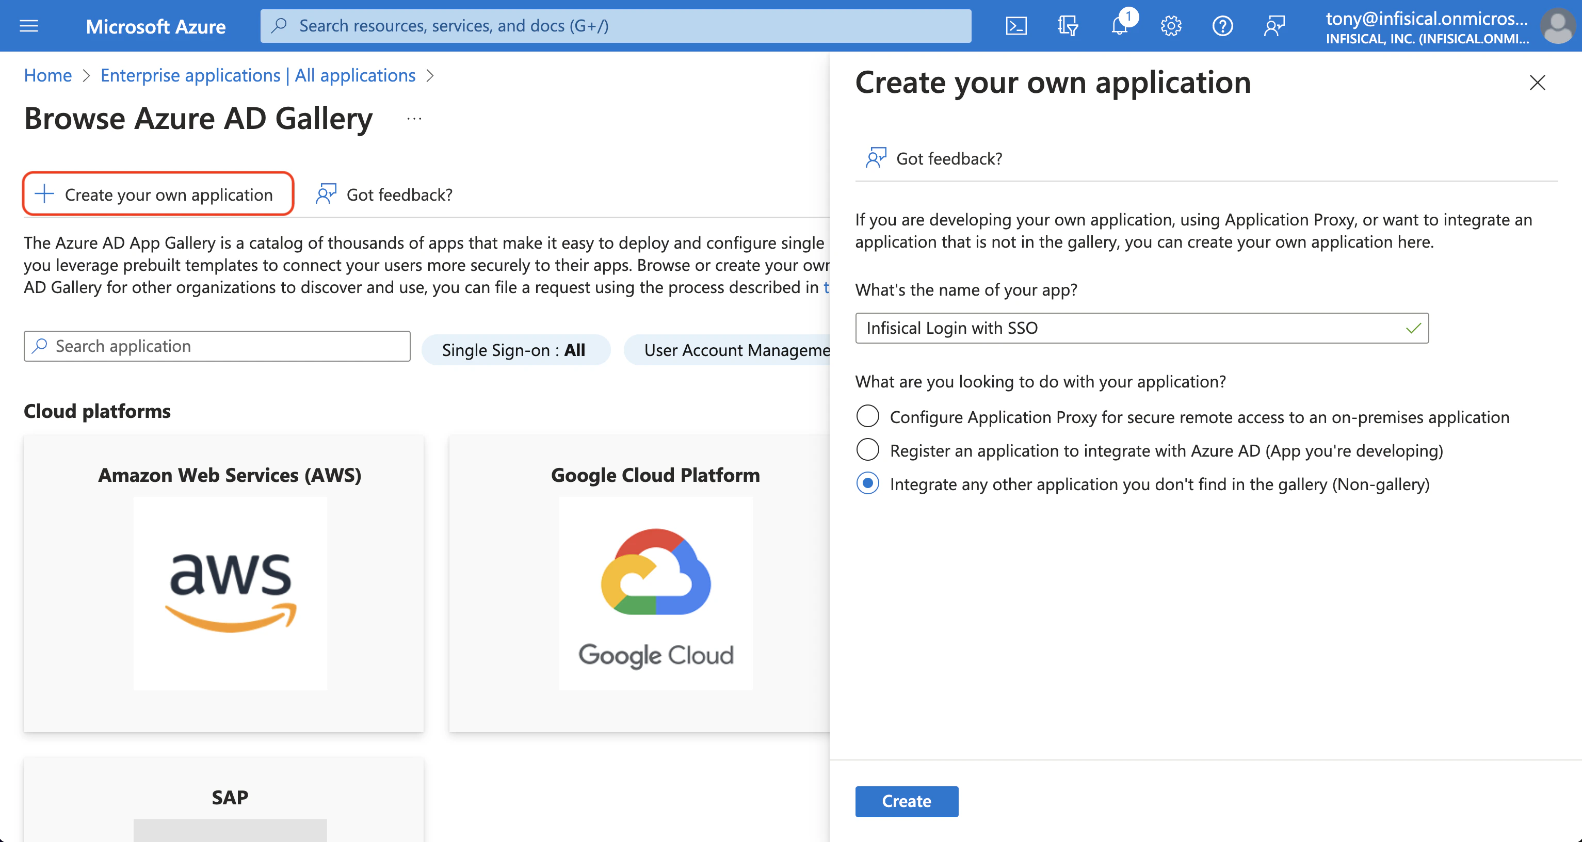Click the Cloud platforms heading
The image size is (1582, 842).
[97, 411]
